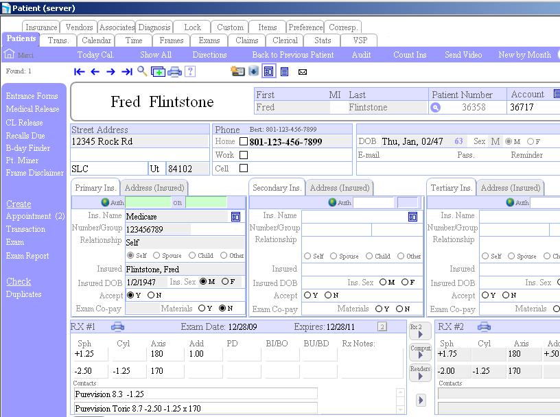
Task: Click the printer icon in the top toolbar
Action: [x=174, y=71]
